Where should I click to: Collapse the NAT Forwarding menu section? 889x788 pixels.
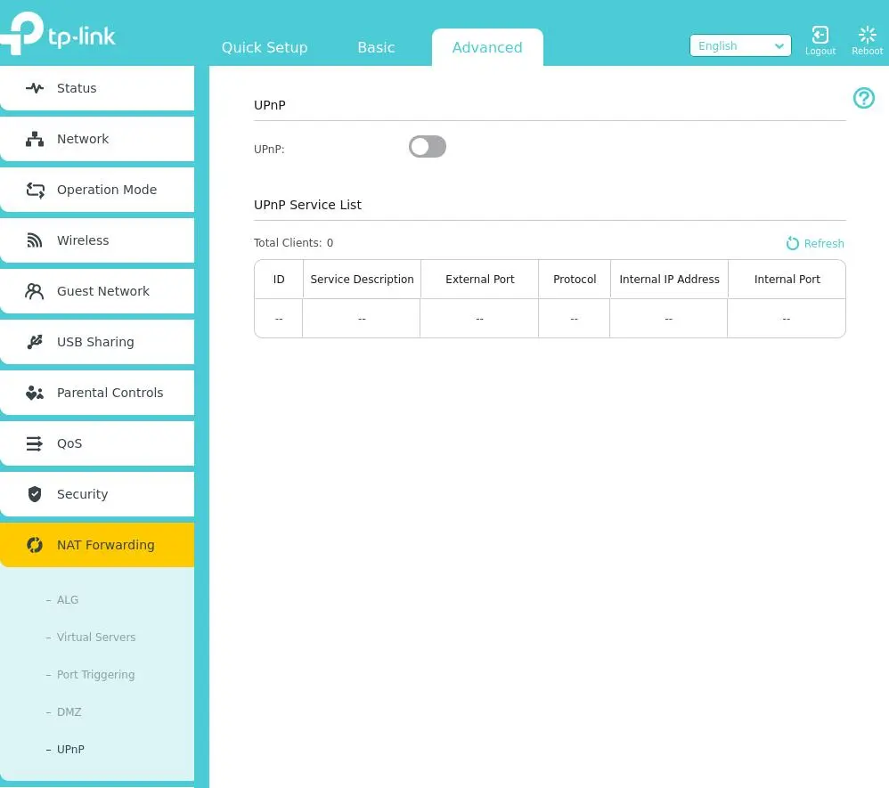97,545
